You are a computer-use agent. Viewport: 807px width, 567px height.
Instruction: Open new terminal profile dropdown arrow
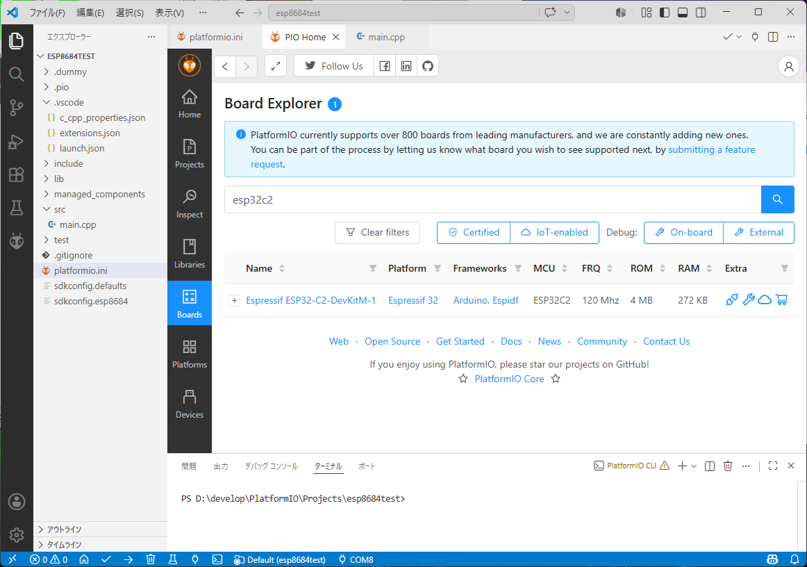694,466
